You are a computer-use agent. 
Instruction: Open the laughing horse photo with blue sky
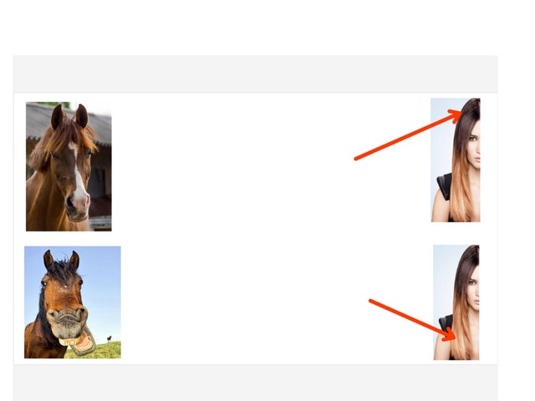pyautogui.click(x=73, y=302)
